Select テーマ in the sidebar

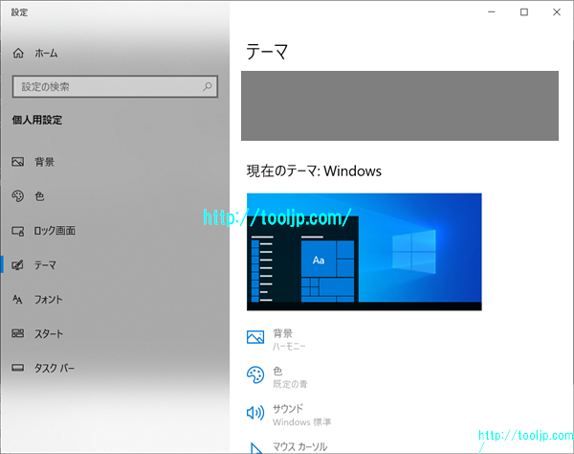coord(45,264)
